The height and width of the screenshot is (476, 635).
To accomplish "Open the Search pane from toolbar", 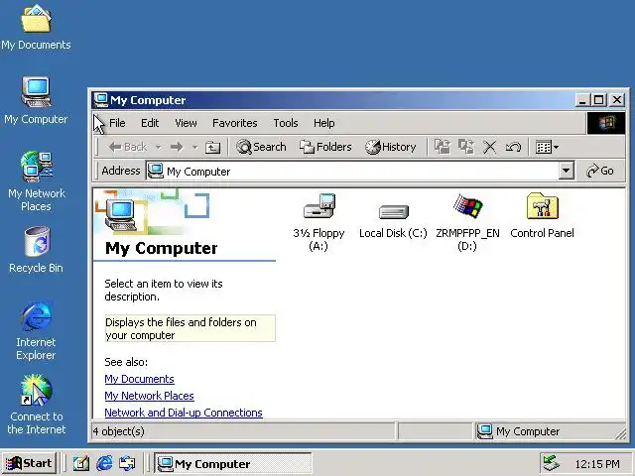I will click(x=261, y=147).
